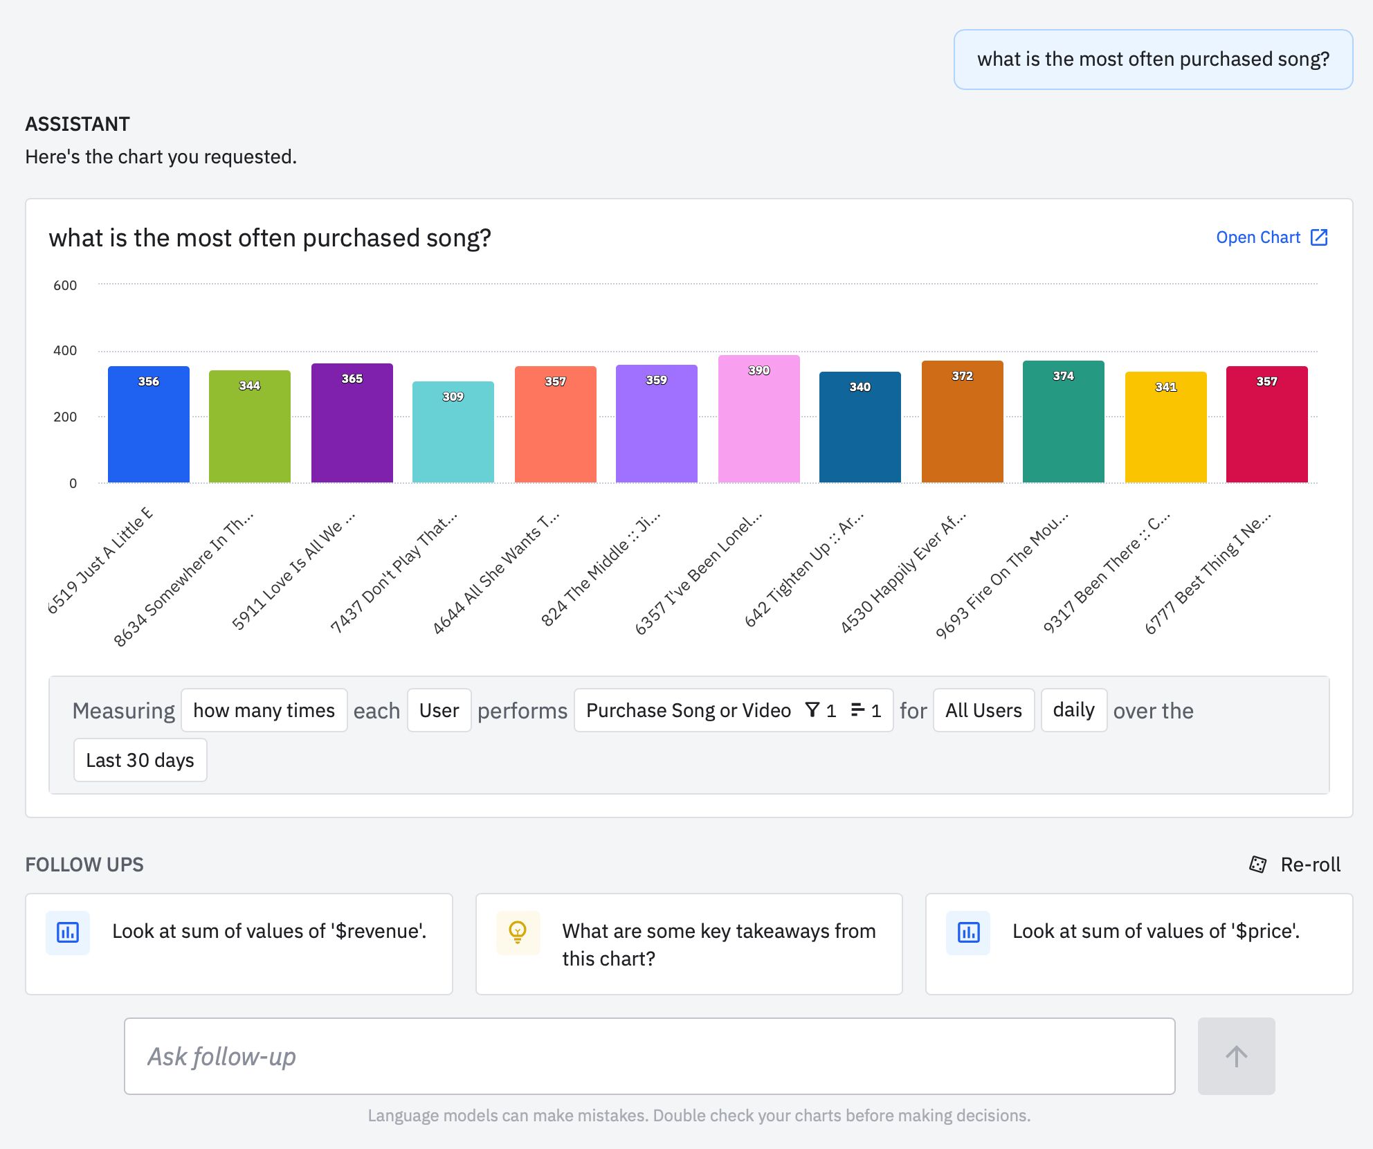This screenshot has width=1373, height=1149.
Task: Click the lightbulb icon in follow-ups
Action: (x=516, y=930)
